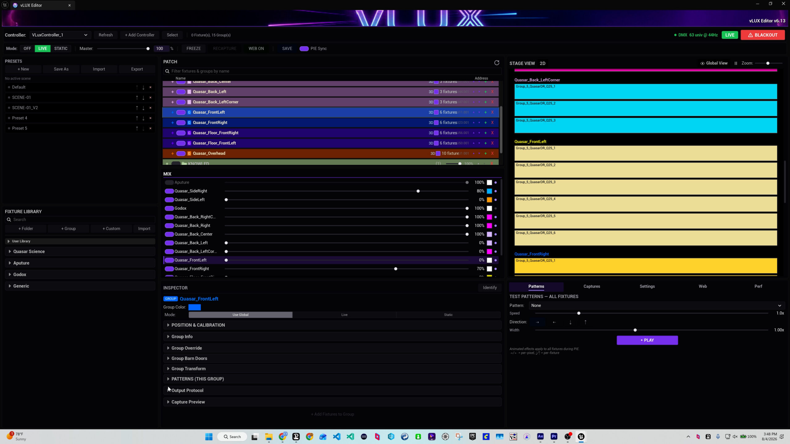790x444 pixels.
Task: Select the Live tab in Inspector Mode
Action: 344,315
